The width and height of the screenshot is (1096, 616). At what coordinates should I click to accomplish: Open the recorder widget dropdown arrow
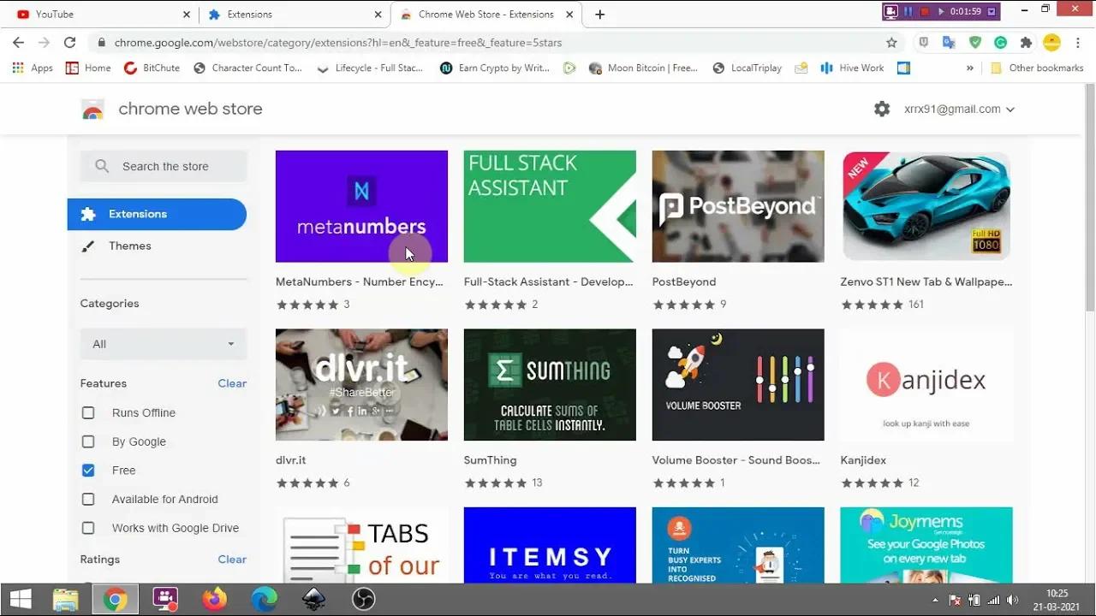tap(992, 12)
